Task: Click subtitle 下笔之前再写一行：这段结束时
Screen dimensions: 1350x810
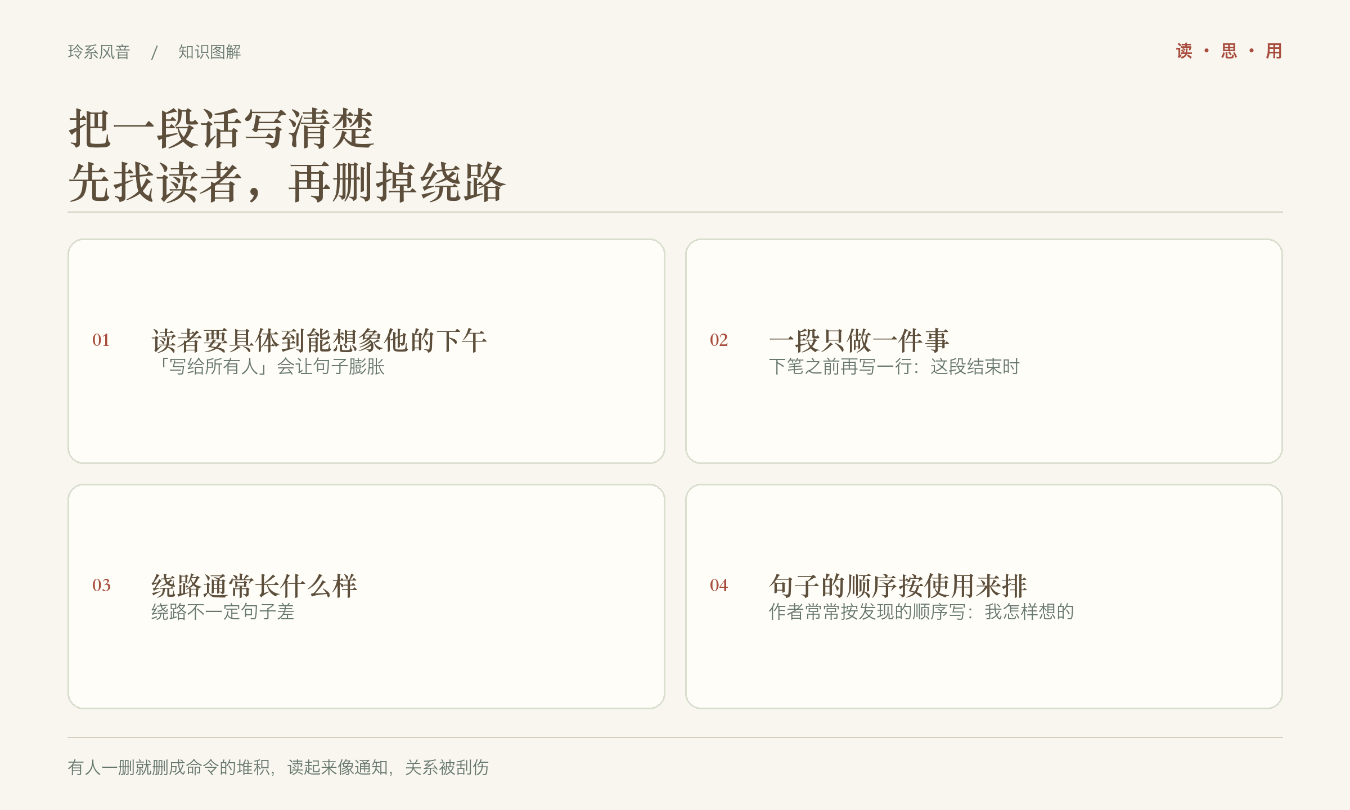Action: pos(894,367)
